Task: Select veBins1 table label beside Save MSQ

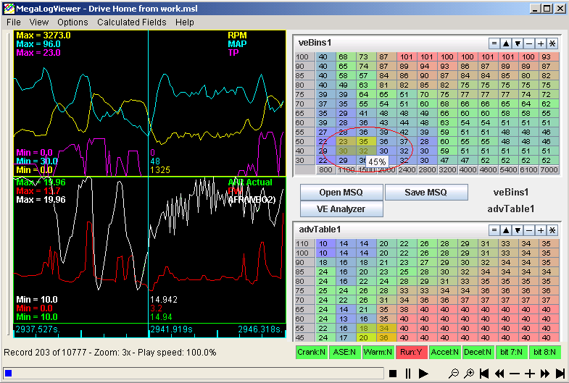Action: coord(510,193)
